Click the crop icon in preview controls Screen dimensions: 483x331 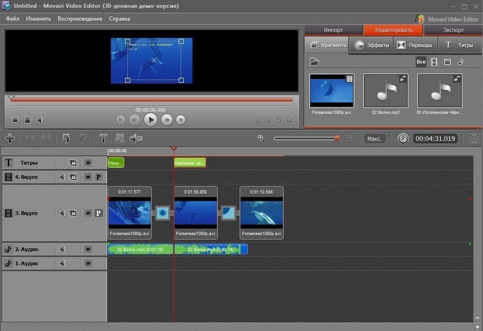[289, 119]
